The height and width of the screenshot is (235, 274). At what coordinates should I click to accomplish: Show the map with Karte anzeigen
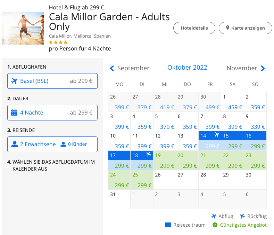[246, 28]
